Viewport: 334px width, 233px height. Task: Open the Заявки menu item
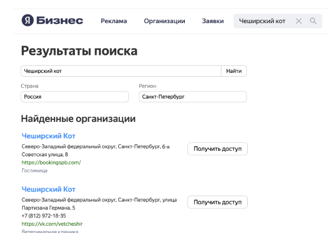pos(213,21)
